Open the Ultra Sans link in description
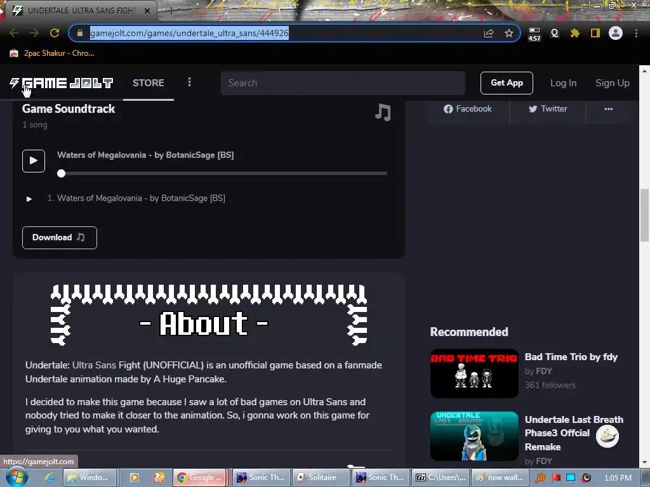Image resolution: width=650 pixels, height=487 pixels. click(94, 365)
